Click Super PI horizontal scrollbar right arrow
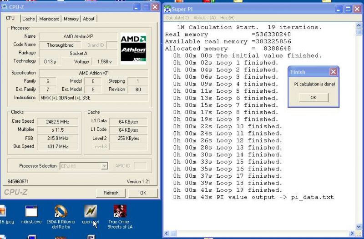Viewport: 364px width, 239px height. pos(352,234)
